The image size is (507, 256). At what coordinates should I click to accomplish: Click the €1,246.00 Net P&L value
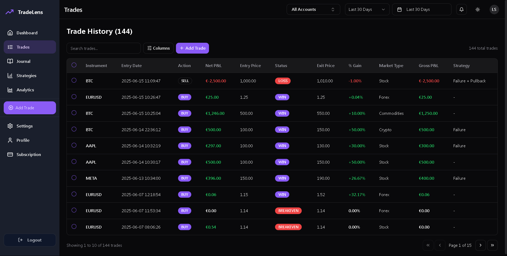tap(215, 113)
